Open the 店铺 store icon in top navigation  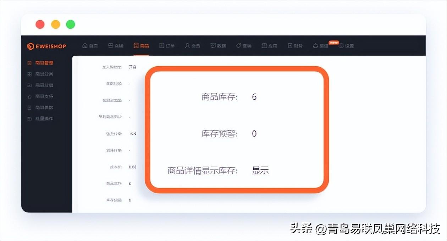pos(111,46)
